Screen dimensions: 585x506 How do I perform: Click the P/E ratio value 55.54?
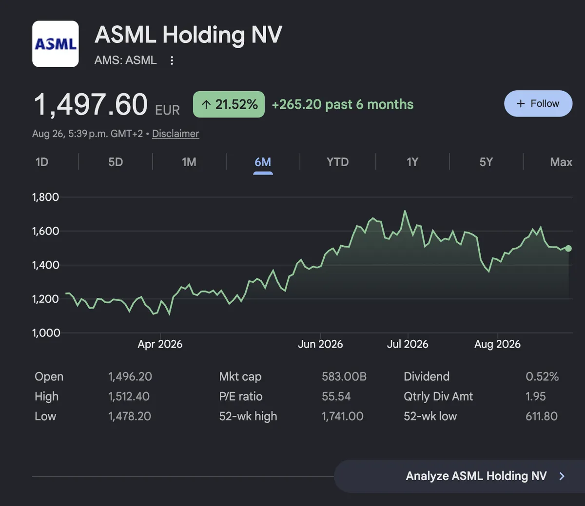point(336,396)
